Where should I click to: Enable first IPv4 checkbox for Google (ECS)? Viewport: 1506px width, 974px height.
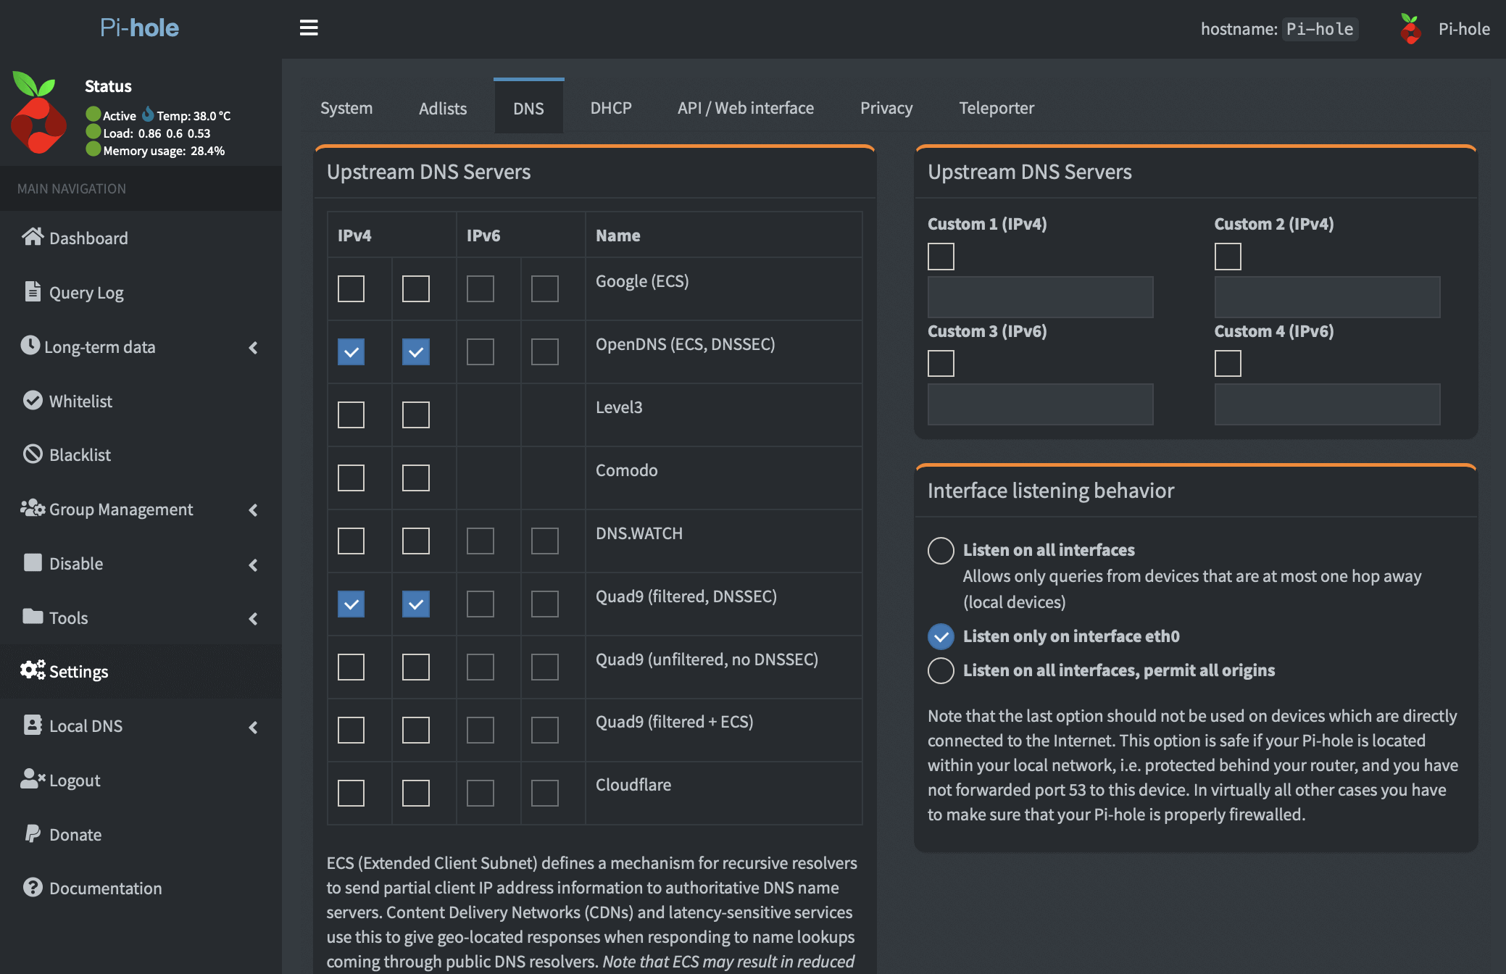[351, 288]
